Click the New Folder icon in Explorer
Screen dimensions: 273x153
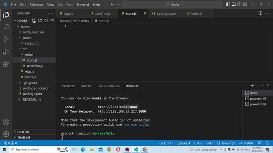40,20
